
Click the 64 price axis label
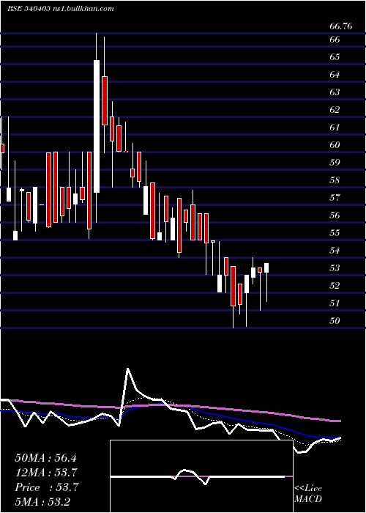click(x=335, y=75)
